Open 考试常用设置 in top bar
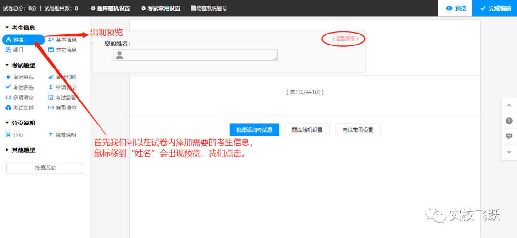This screenshot has width=517, height=238. pos(161,8)
